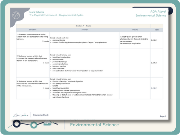
Task: Click the 'soil cultivation that increases decomposition' bullet
Action: [x=77, y=71]
